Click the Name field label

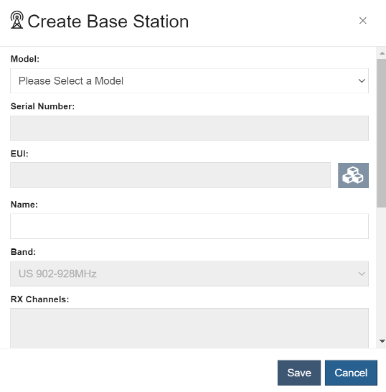(x=24, y=205)
